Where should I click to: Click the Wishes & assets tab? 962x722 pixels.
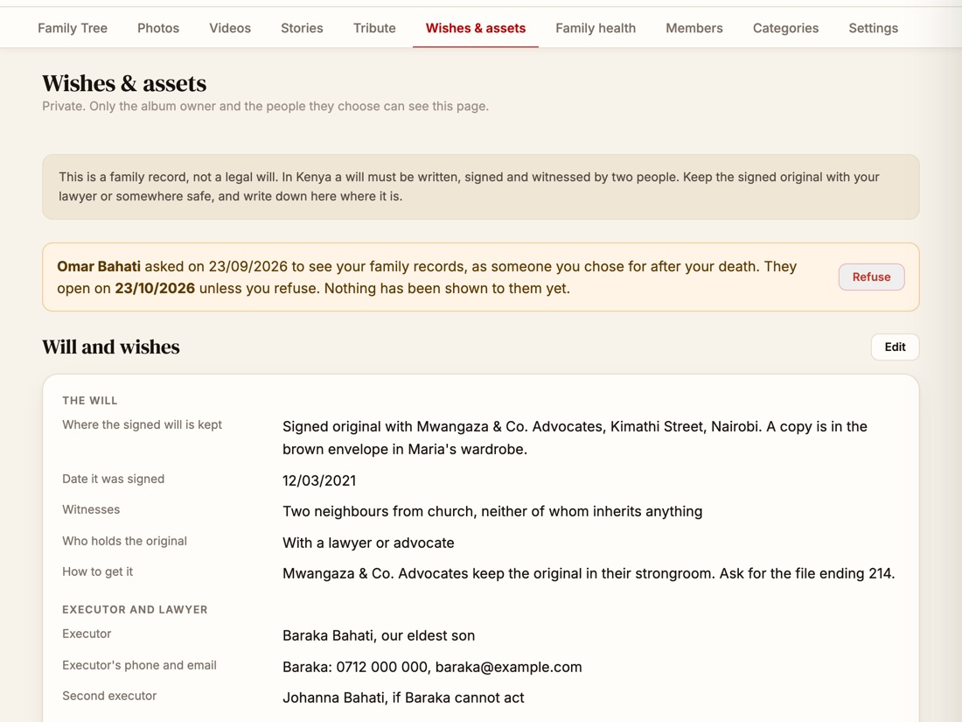tap(476, 28)
